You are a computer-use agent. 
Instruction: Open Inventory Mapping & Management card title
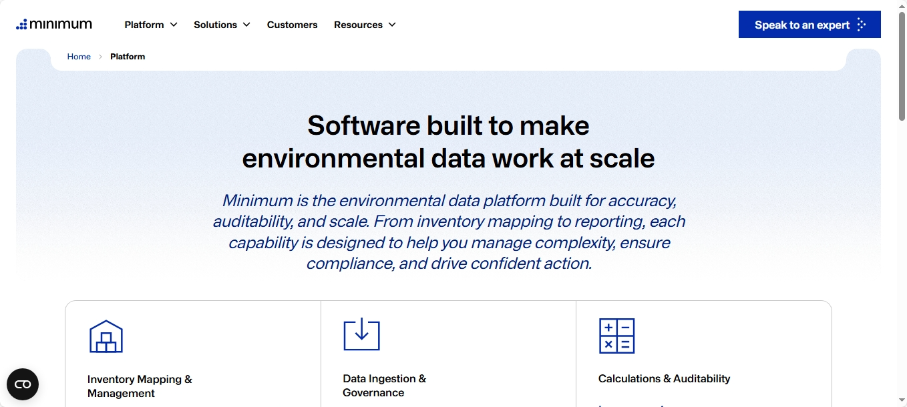(x=140, y=386)
